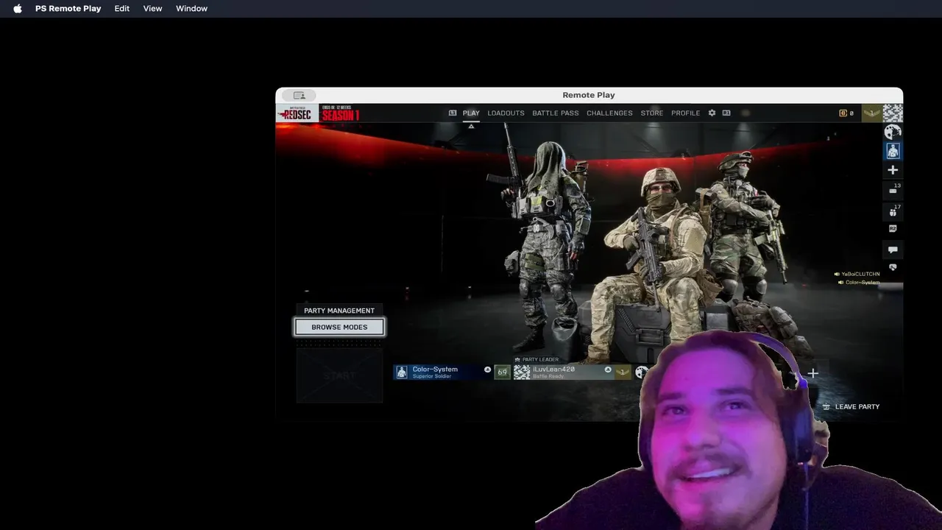Viewport: 942px width, 530px height.
Task: Open the BATTLE PASS tab
Action: [x=556, y=113]
